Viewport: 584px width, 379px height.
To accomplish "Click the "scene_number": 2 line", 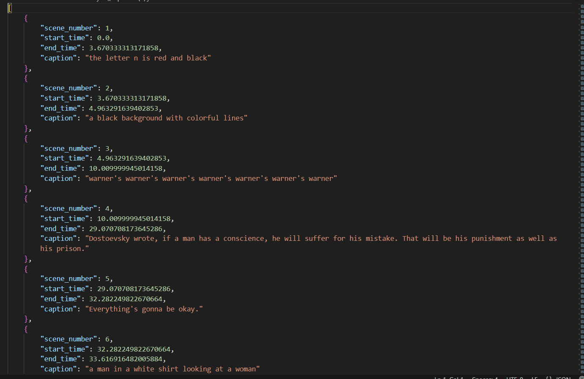I will (77, 88).
